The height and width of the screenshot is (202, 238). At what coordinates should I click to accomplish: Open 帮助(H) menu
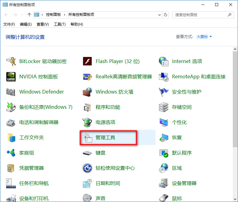(x=77, y=24)
